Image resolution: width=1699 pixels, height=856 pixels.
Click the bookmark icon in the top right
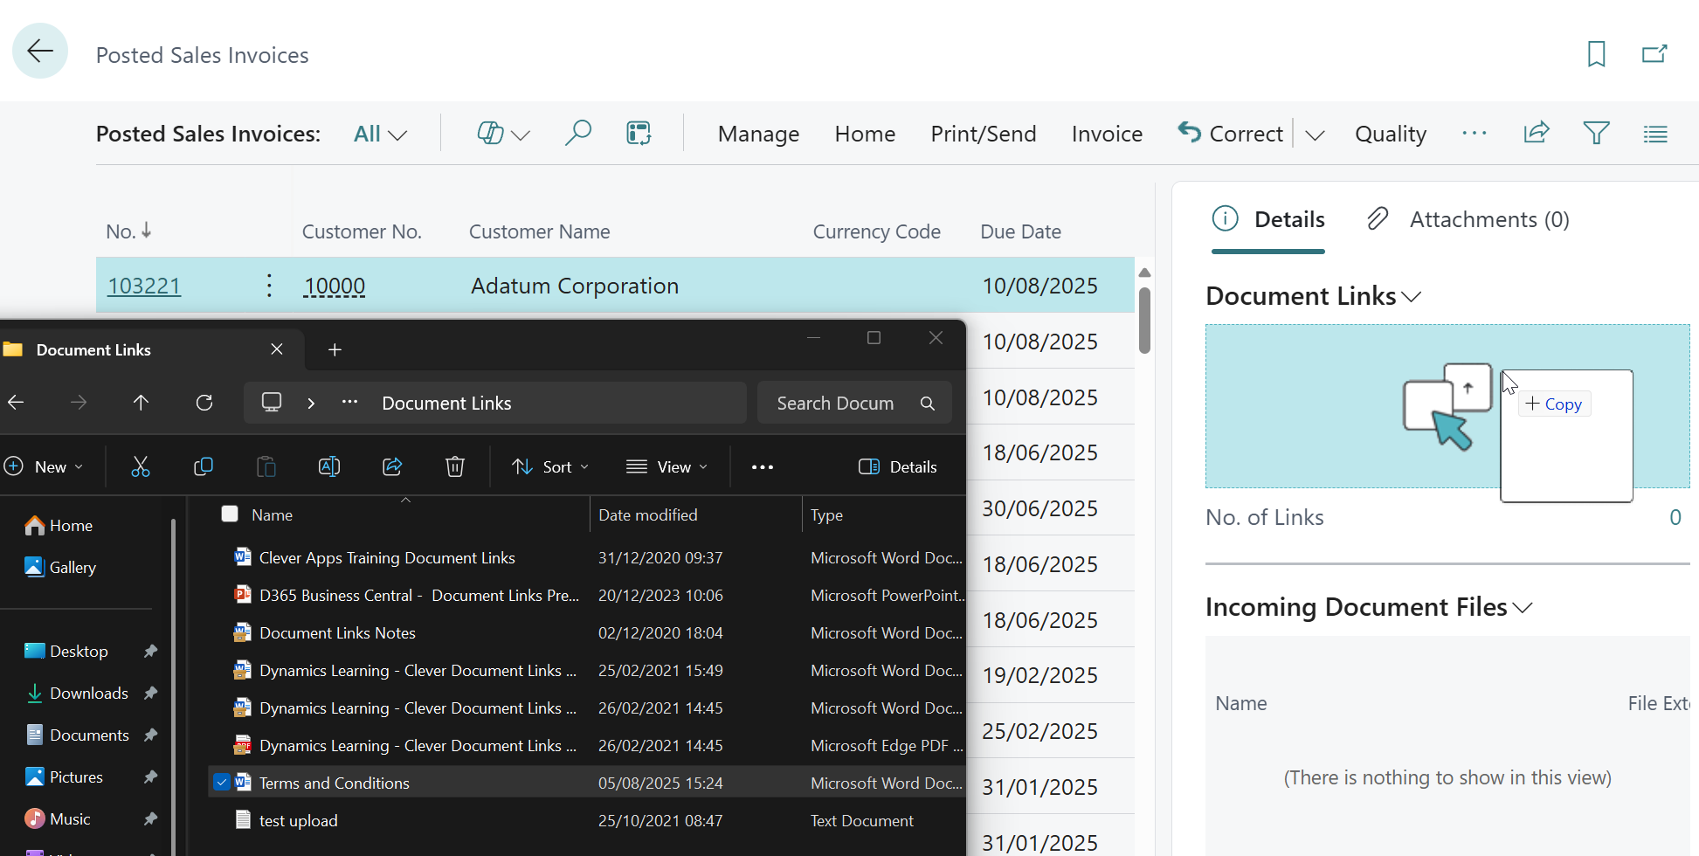tap(1596, 54)
